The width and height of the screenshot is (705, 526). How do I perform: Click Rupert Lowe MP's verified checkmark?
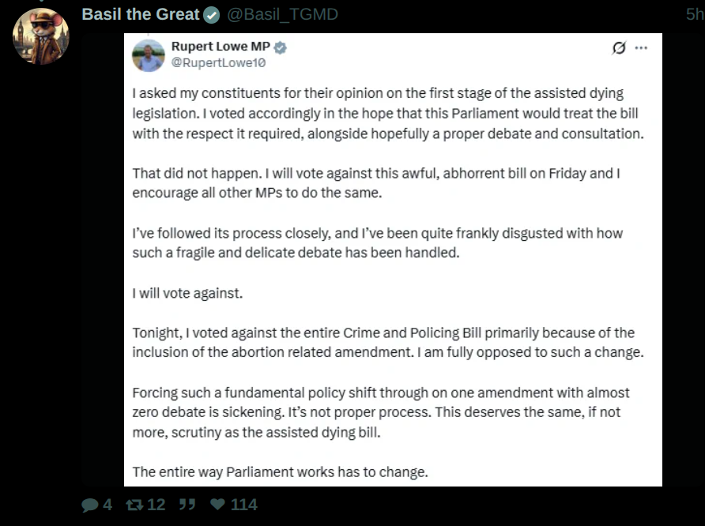[x=281, y=47]
